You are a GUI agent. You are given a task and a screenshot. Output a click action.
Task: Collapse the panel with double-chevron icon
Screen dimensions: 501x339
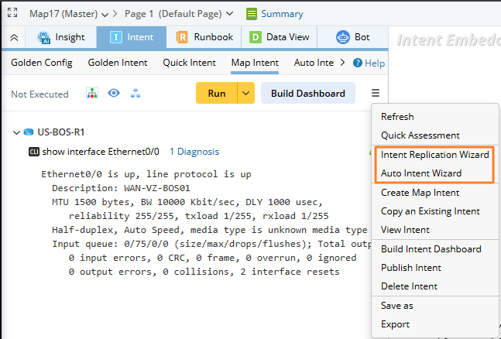(14, 38)
